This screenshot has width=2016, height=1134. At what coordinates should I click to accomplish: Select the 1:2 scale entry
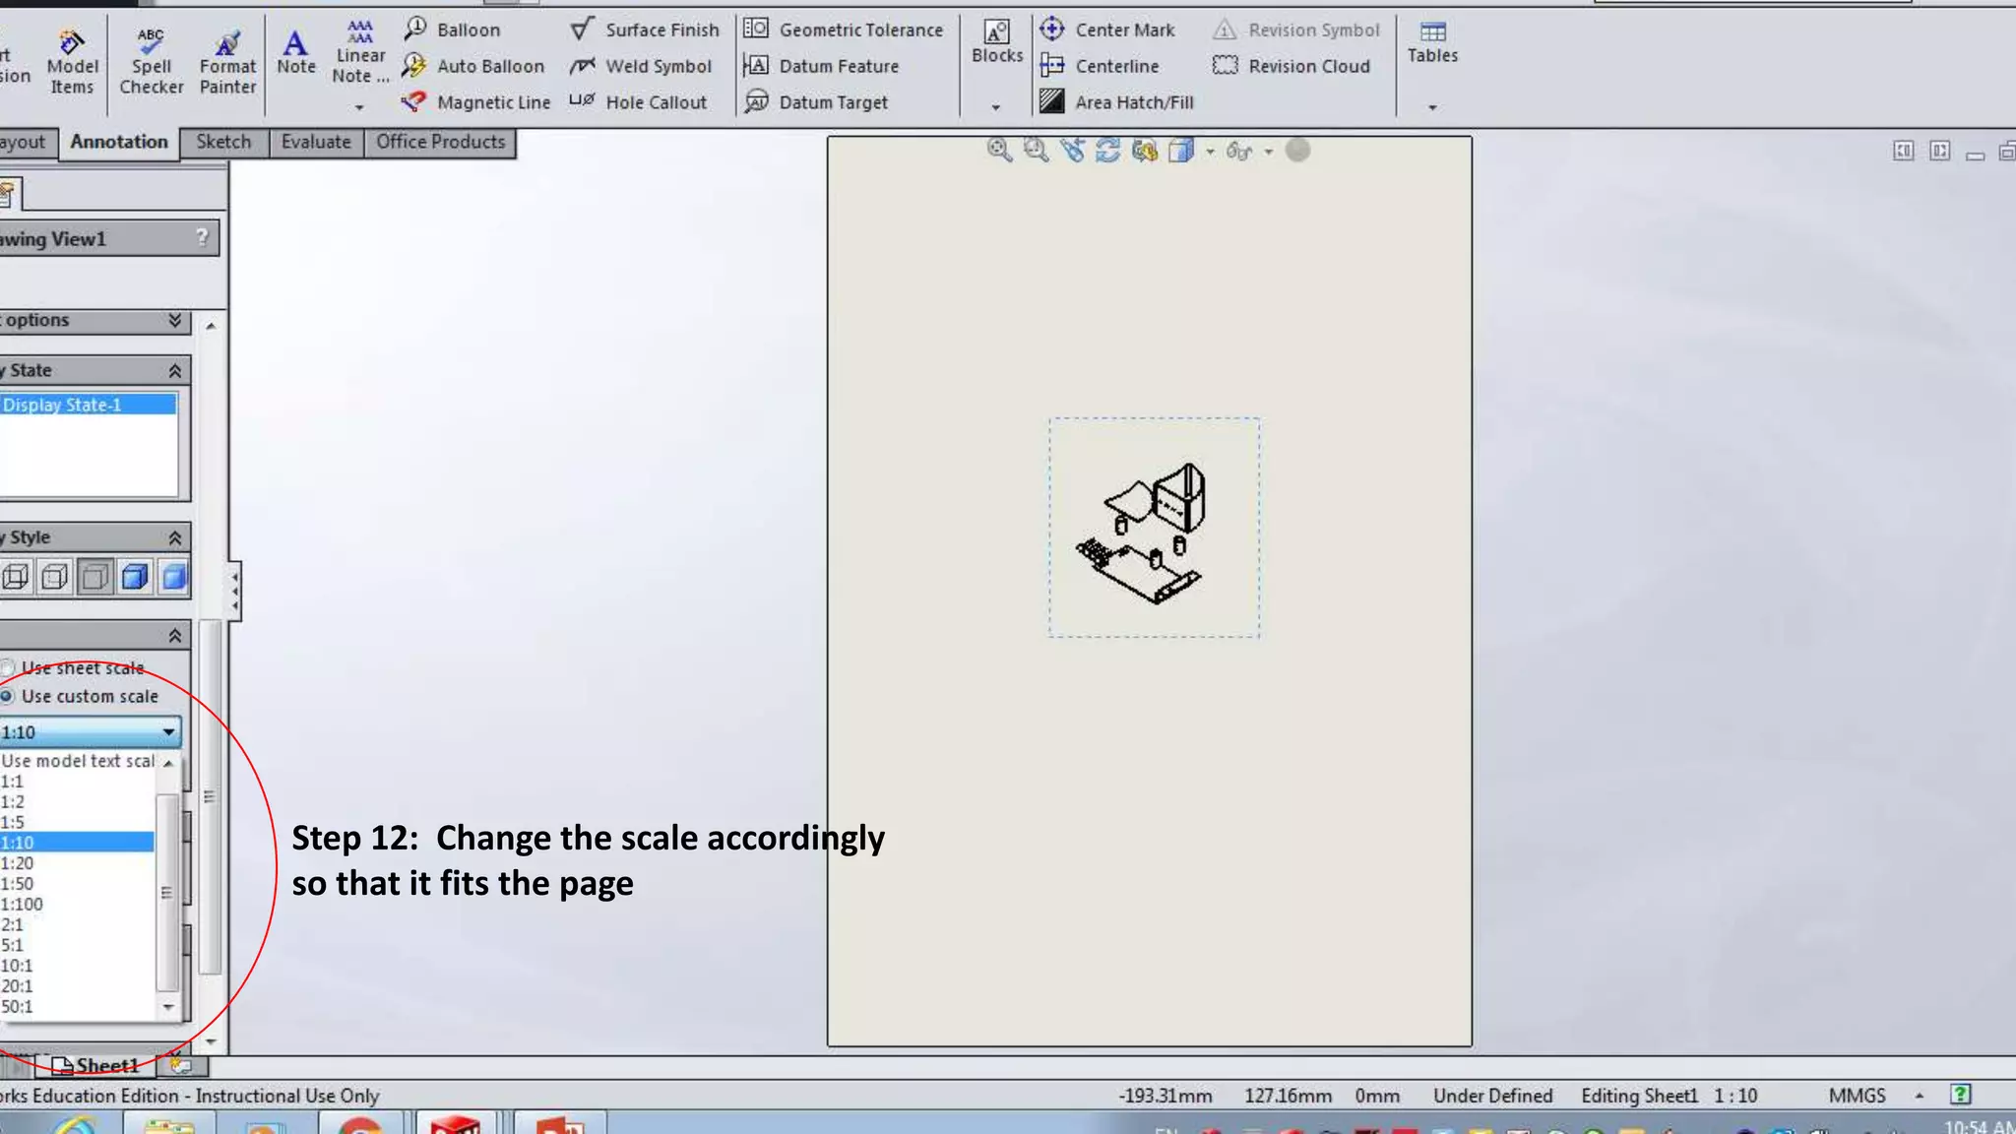77,802
